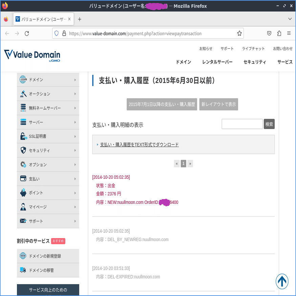Open the ドメイン top navigation menu
Viewport: 296px width, 296px height.
[x=184, y=62]
